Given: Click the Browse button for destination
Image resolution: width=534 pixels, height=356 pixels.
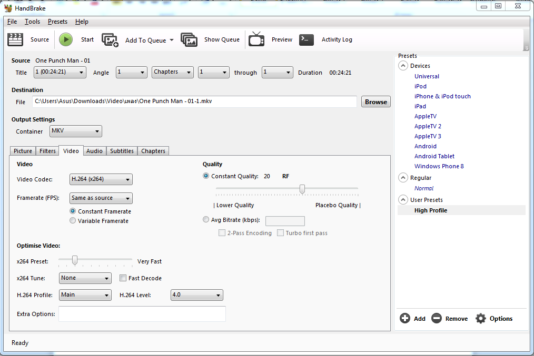Looking at the screenshot, I should click(x=376, y=101).
